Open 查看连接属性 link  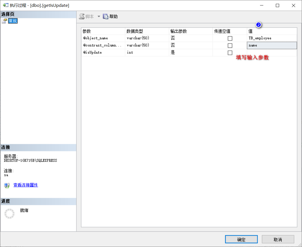(26, 185)
